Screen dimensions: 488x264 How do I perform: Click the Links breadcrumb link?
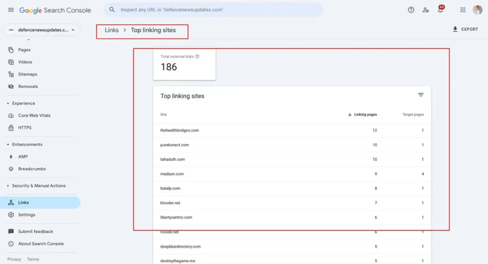point(112,30)
